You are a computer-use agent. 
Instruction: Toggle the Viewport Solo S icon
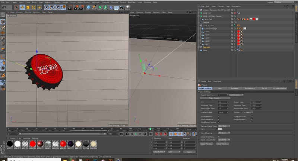point(3,68)
